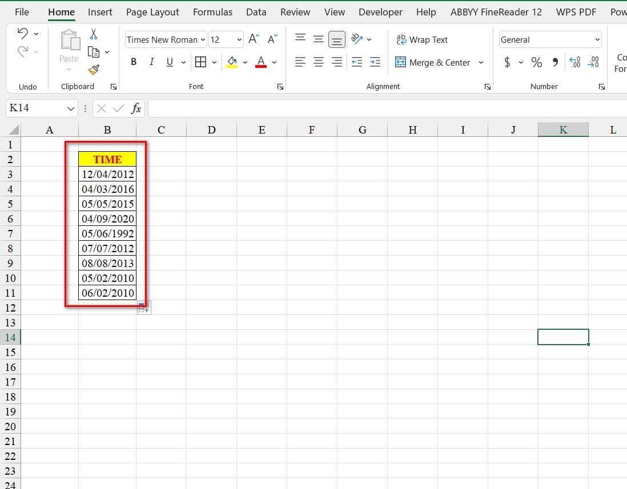
Task: Increase font size with larger A icon
Action: click(254, 39)
